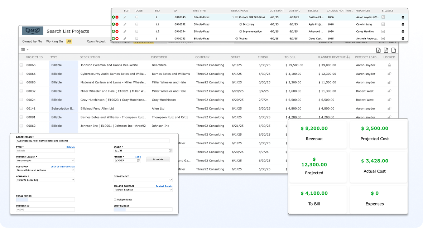The width and height of the screenshot is (423, 228).
Task: Click the green add icon for task GR00145
Action: click(x=114, y=17)
